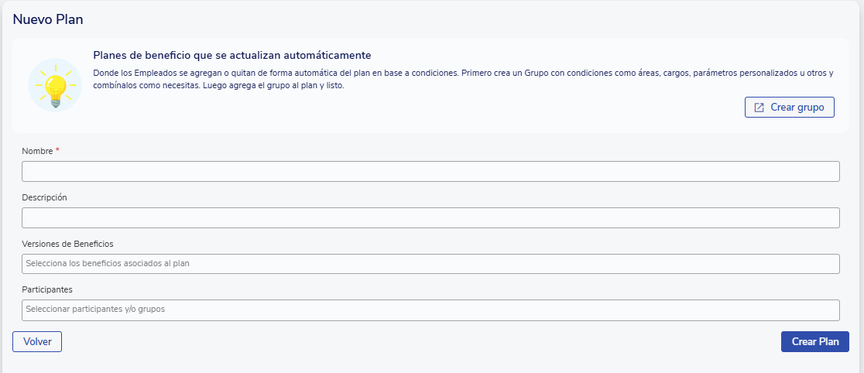The height and width of the screenshot is (373, 864).
Task: Click the Descripción field label
Action: pos(44,197)
